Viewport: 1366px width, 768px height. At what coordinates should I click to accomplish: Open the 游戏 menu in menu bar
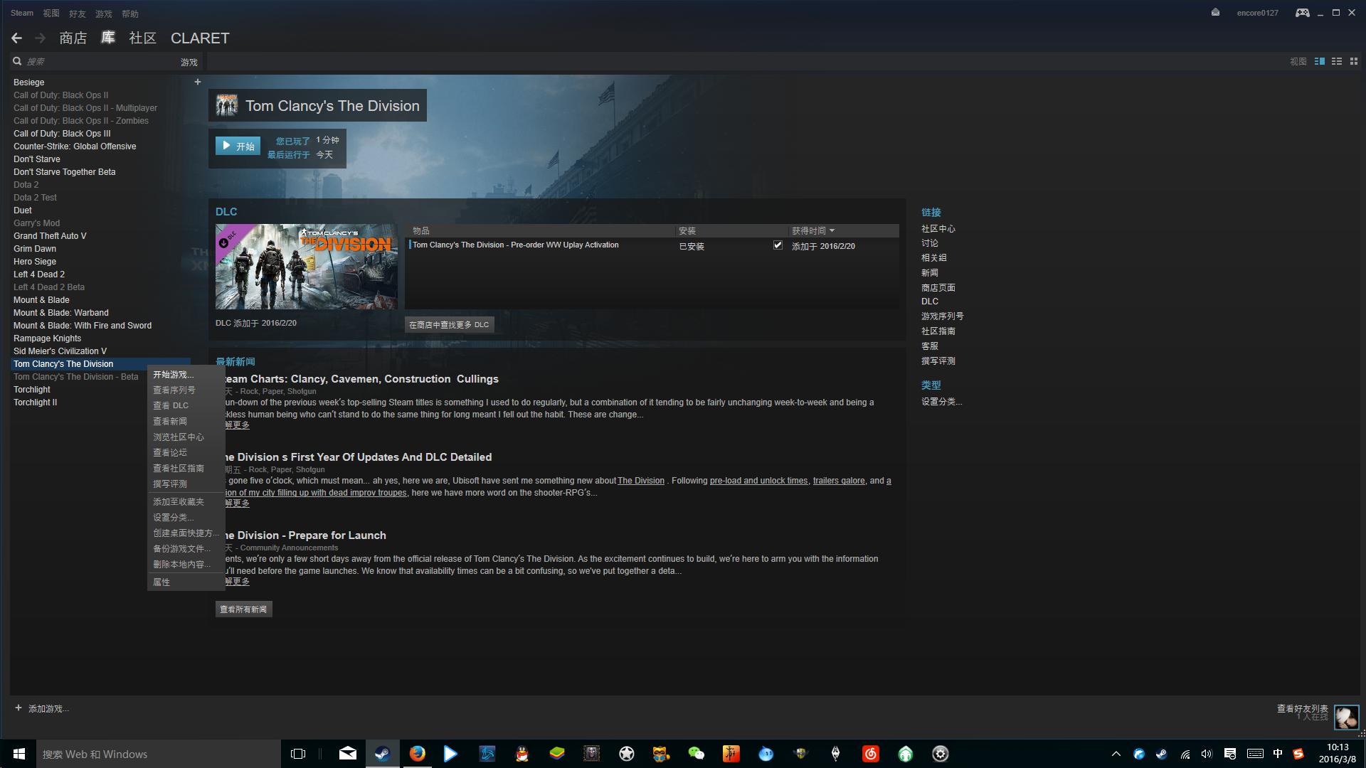[104, 14]
